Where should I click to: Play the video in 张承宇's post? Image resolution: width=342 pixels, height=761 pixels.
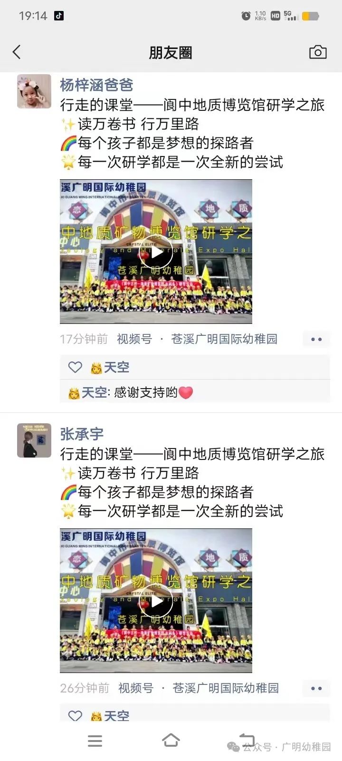(x=156, y=601)
